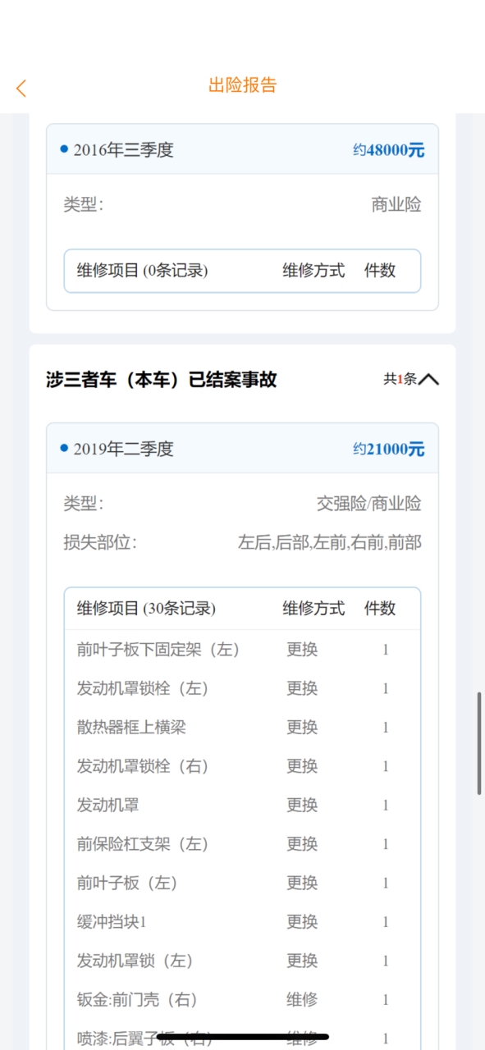Click the blue bullet beside 2019年二季度

tap(64, 448)
